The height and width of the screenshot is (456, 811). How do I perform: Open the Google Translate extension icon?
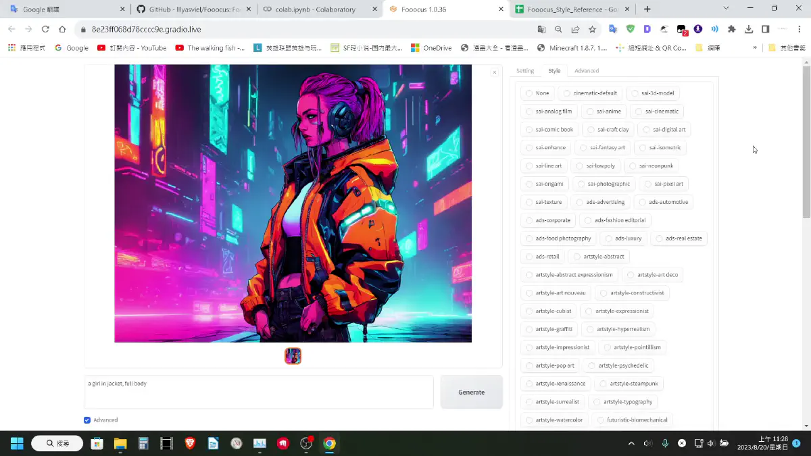[x=613, y=29]
